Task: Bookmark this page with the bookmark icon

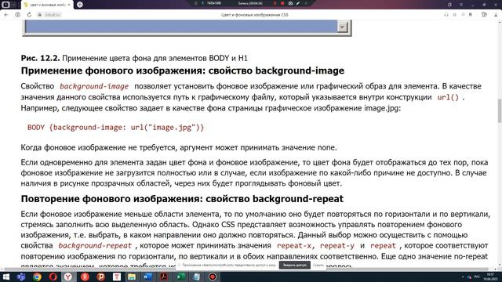Action: click(x=471, y=15)
